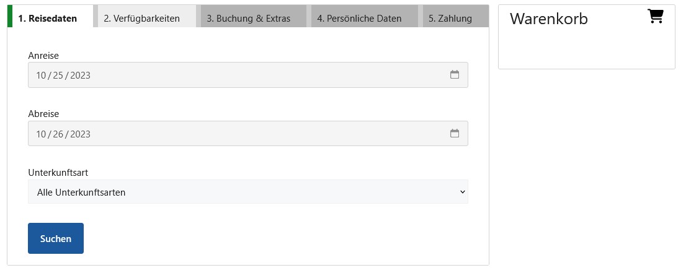Select the 4. Persönliche Daten tab
This screenshot has height=273, width=686.
(359, 19)
